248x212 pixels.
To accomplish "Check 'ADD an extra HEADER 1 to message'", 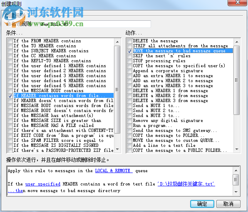I will tap(129, 76).
